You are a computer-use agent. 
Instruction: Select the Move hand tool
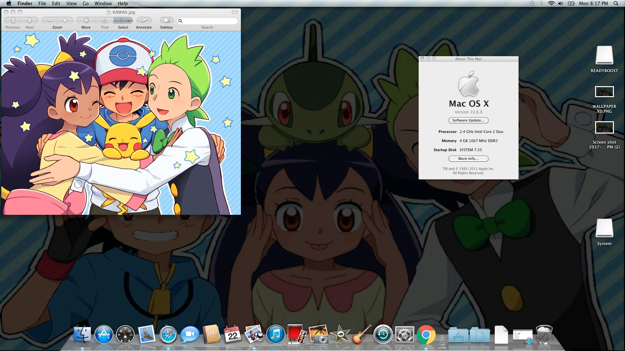(86, 20)
